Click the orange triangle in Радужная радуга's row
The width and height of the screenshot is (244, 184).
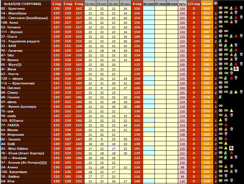(226, 41)
